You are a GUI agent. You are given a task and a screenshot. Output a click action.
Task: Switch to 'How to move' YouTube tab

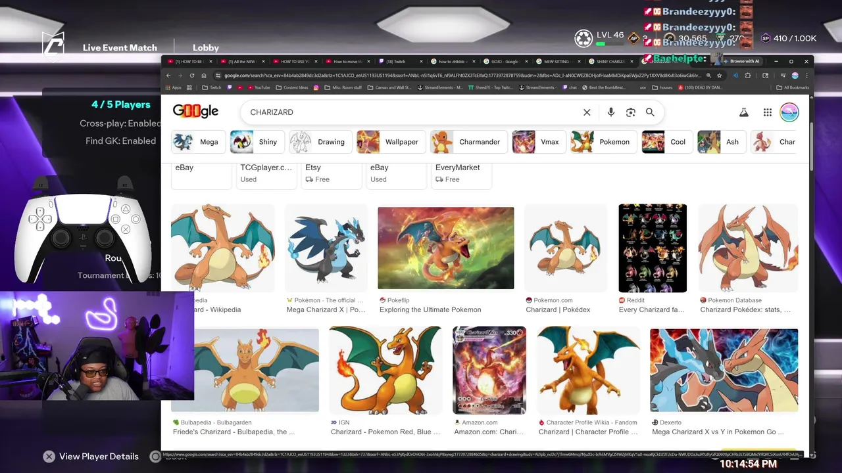click(x=347, y=62)
